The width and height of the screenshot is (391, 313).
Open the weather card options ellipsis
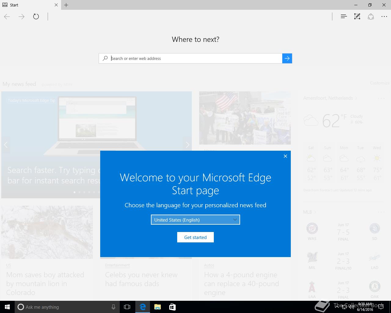[x=381, y=98]
